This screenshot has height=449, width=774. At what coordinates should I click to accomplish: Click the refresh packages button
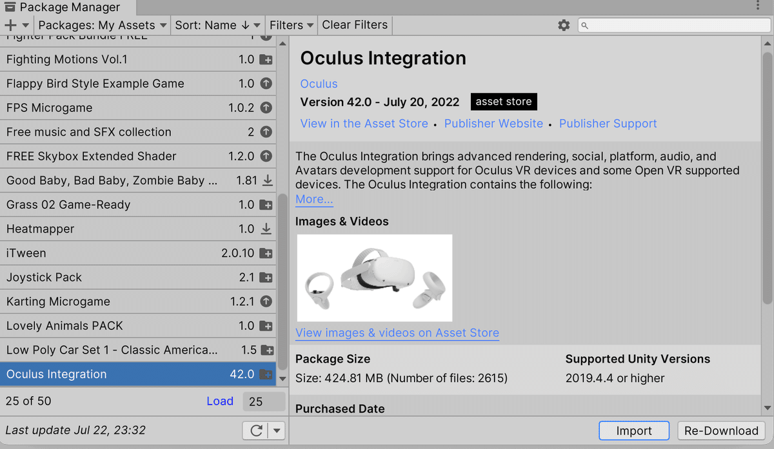click(x=256, y=431)
